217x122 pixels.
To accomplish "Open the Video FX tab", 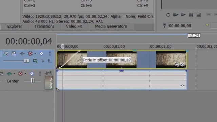I will (x=74, y=26).
